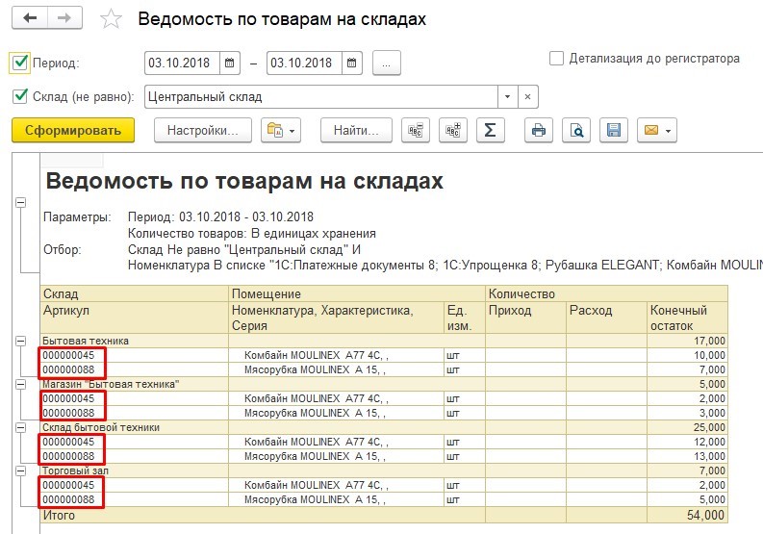
Task: Open the calendar picker for period end date
Action: coord(352,64)
